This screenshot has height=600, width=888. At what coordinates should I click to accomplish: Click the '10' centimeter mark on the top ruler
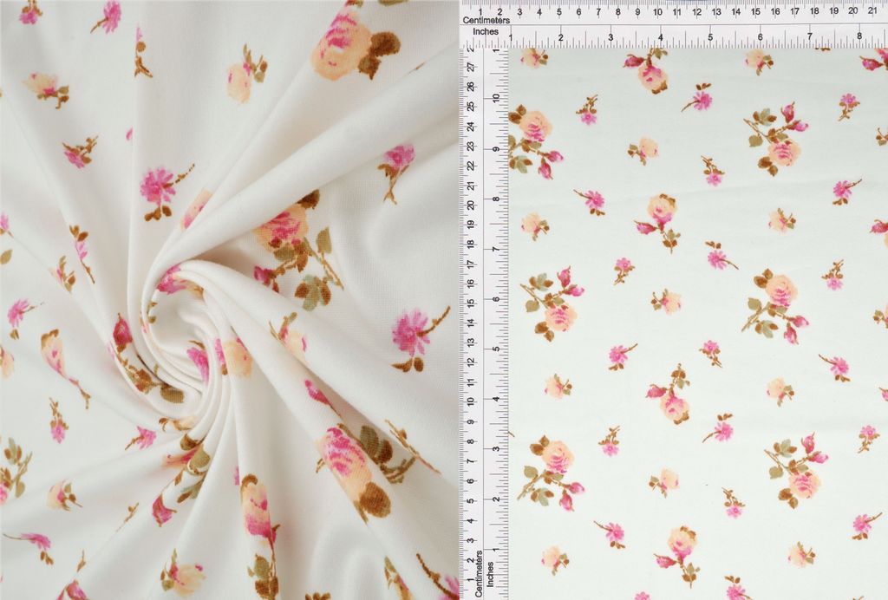pyautogui.click(x=657, y=12)
